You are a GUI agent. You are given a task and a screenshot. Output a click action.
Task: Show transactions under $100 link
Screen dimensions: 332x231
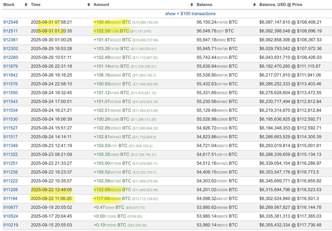[190, 14]
